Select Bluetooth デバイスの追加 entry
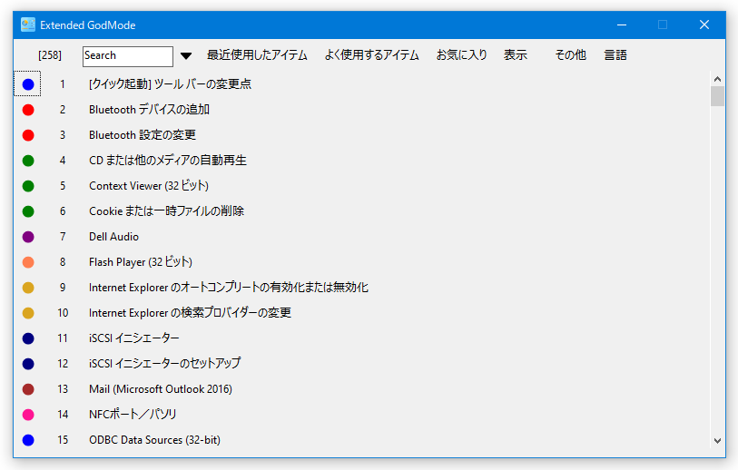Screen dimensions: 738x470 click(149, 110)
